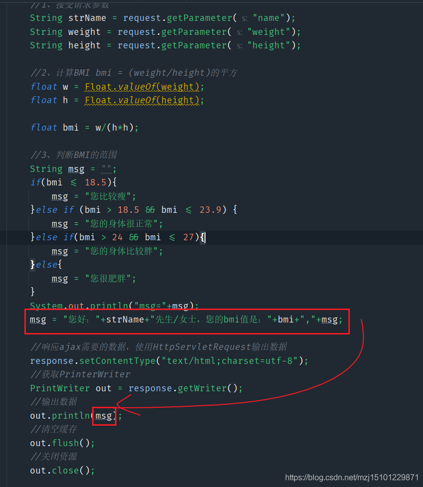The height and width of the screenshot is (487, 423).
Task: Click the System.out.println line
Action: coord(114,306)
